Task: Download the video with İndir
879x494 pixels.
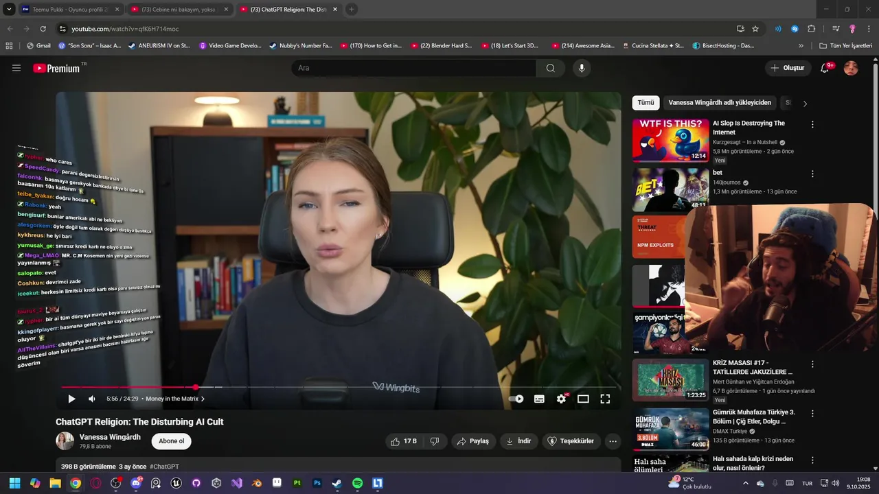Action: 519,441
